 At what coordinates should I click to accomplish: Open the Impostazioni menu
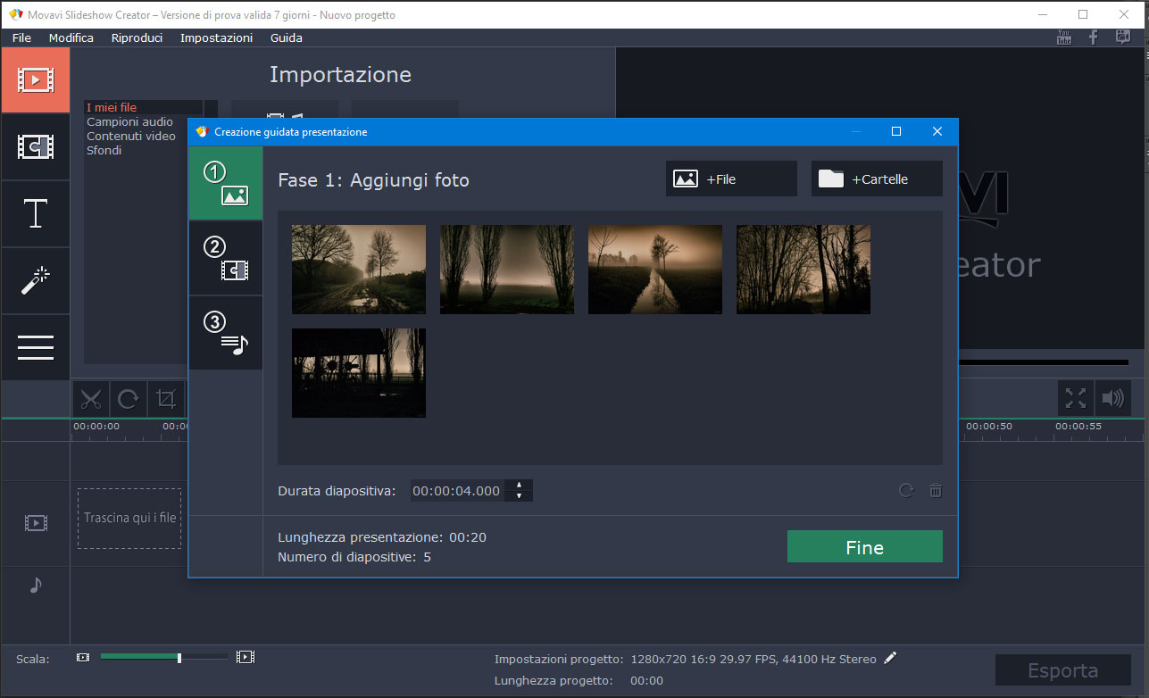[216, 37]
